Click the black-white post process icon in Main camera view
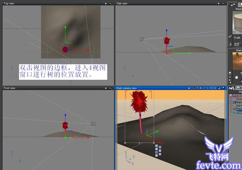The image size is (242, 170). click(x=219, y=88)
